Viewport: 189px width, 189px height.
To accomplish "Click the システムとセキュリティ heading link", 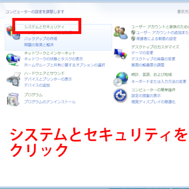I will pyautogui.click(x=44, y=27).
